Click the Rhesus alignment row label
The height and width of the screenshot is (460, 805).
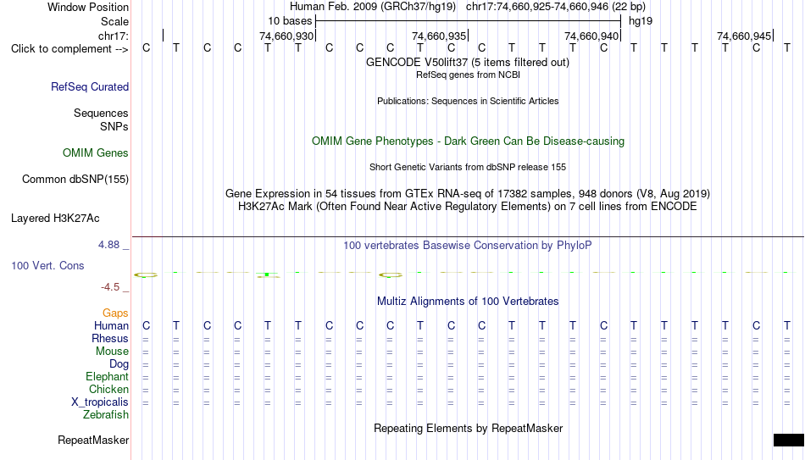click(110, 339)
